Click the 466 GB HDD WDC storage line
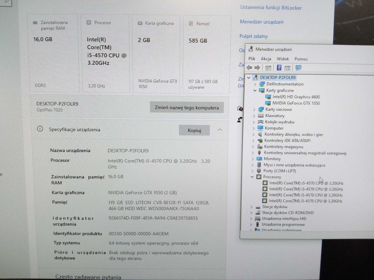 [x=154, y=208]
